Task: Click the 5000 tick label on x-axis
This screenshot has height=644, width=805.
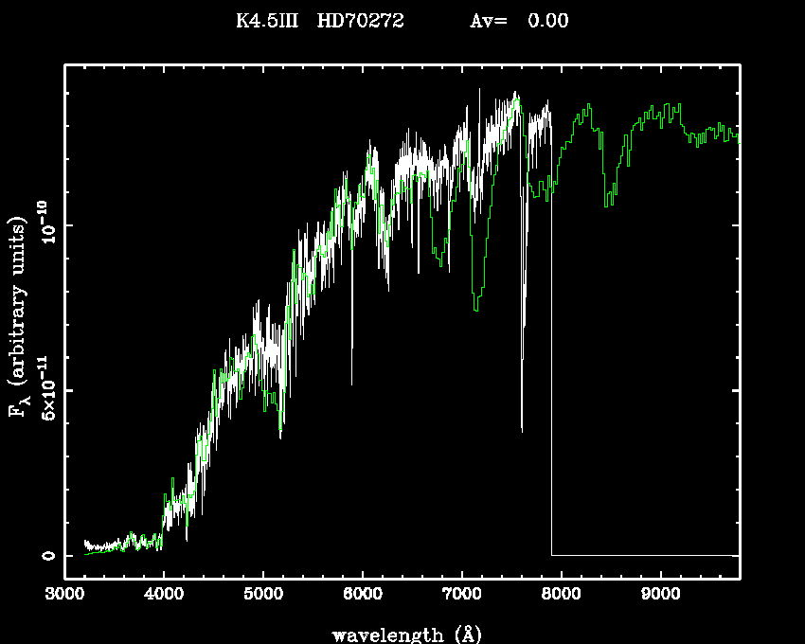Action: pos(262,594)
